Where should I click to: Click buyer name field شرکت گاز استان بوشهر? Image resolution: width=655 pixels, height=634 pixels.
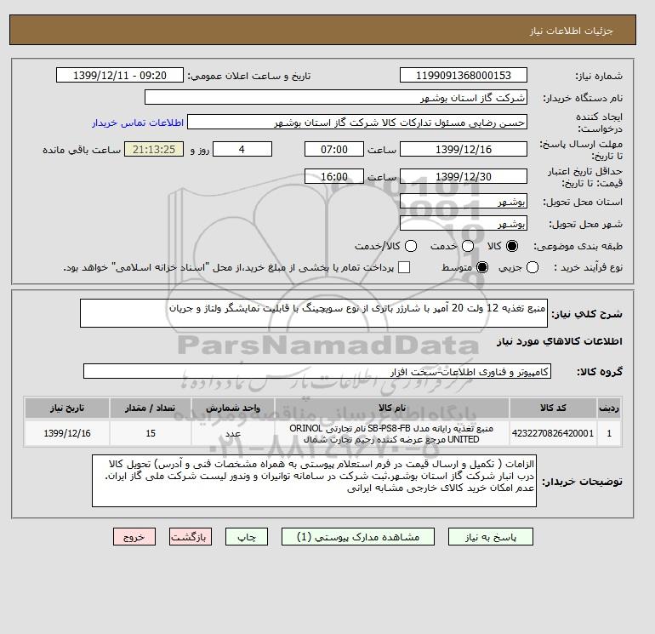click(336, 97)
